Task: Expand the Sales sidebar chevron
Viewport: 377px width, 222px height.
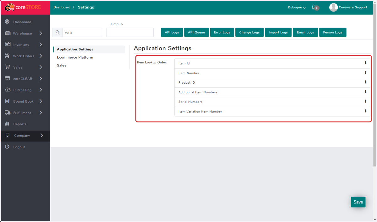Action: (41, 67)
